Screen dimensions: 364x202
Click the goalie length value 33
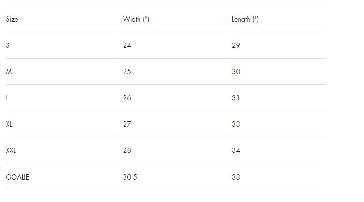click(x=236, y=177)
